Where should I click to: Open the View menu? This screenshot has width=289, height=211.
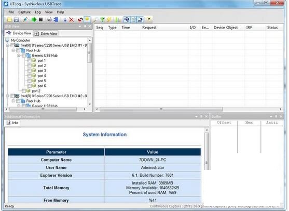(x=49, y=12)
